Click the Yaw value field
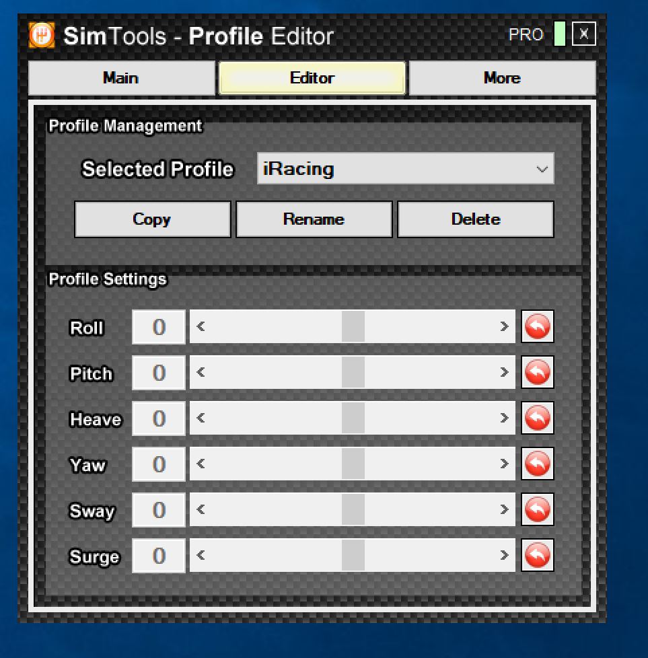The height and width of the screenshot is (658, 648). tap(159, 464)
